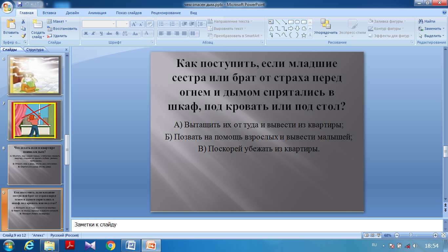Select the Rectangle shape in gallery
The width and height of the screenshot is (448, 252).
(x=291, y=22)
